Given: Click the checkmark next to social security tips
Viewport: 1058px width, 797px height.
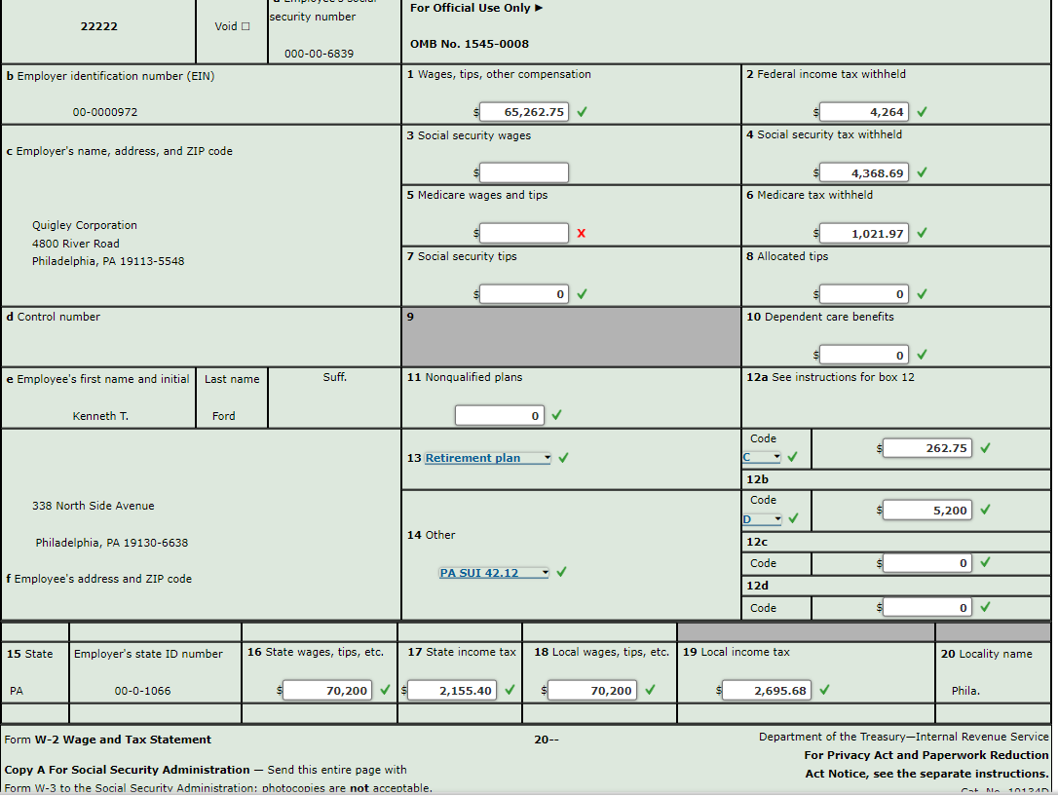Looking at the screenshot, I should [x=582, y=293].
